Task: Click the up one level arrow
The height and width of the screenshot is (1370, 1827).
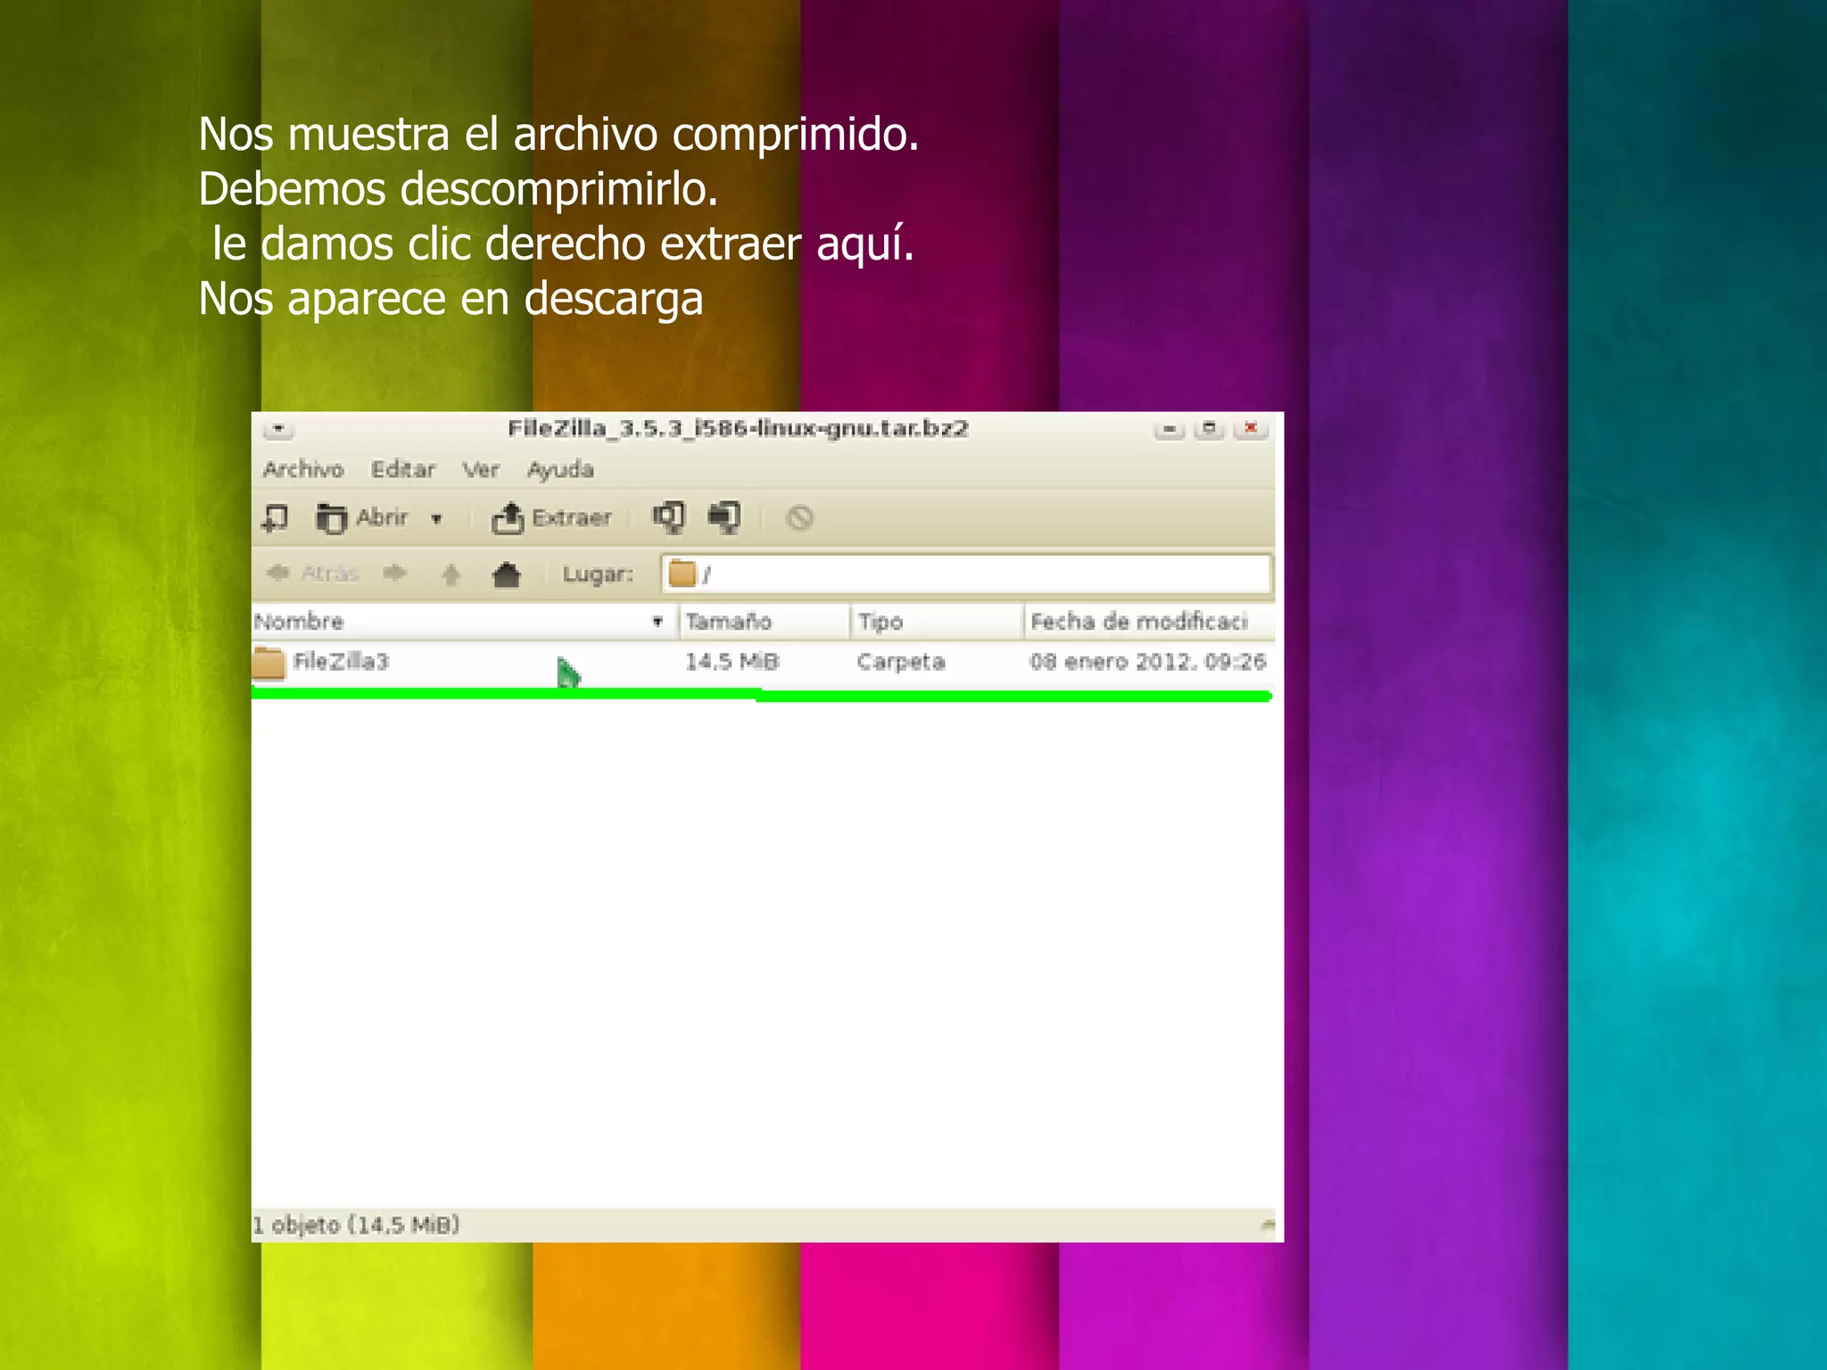Action: coord(451,574)
